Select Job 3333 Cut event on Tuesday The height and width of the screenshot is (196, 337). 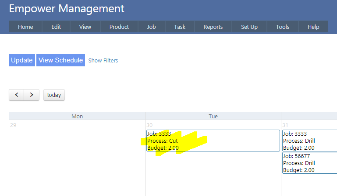(x=213, y=141)
